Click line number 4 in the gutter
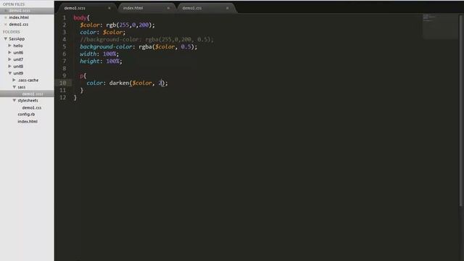Image resolution: width=464 pixels, height=261 pixels. point(65,39)
